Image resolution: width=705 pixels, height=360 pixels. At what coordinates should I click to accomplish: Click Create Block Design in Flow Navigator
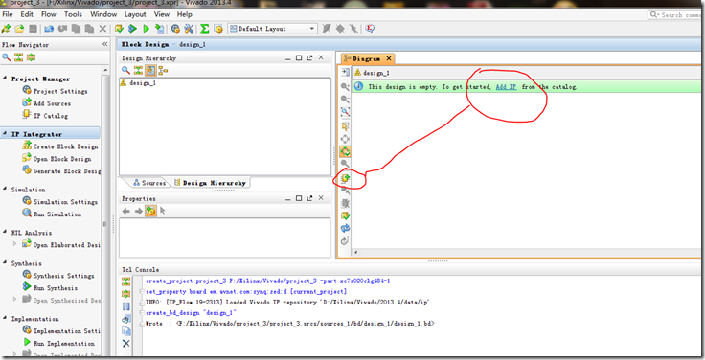60,146
